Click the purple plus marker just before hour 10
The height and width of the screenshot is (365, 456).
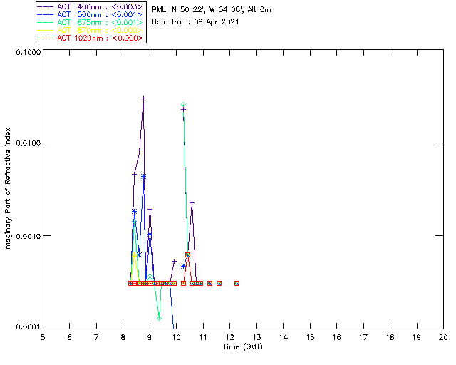click(174, 261)
